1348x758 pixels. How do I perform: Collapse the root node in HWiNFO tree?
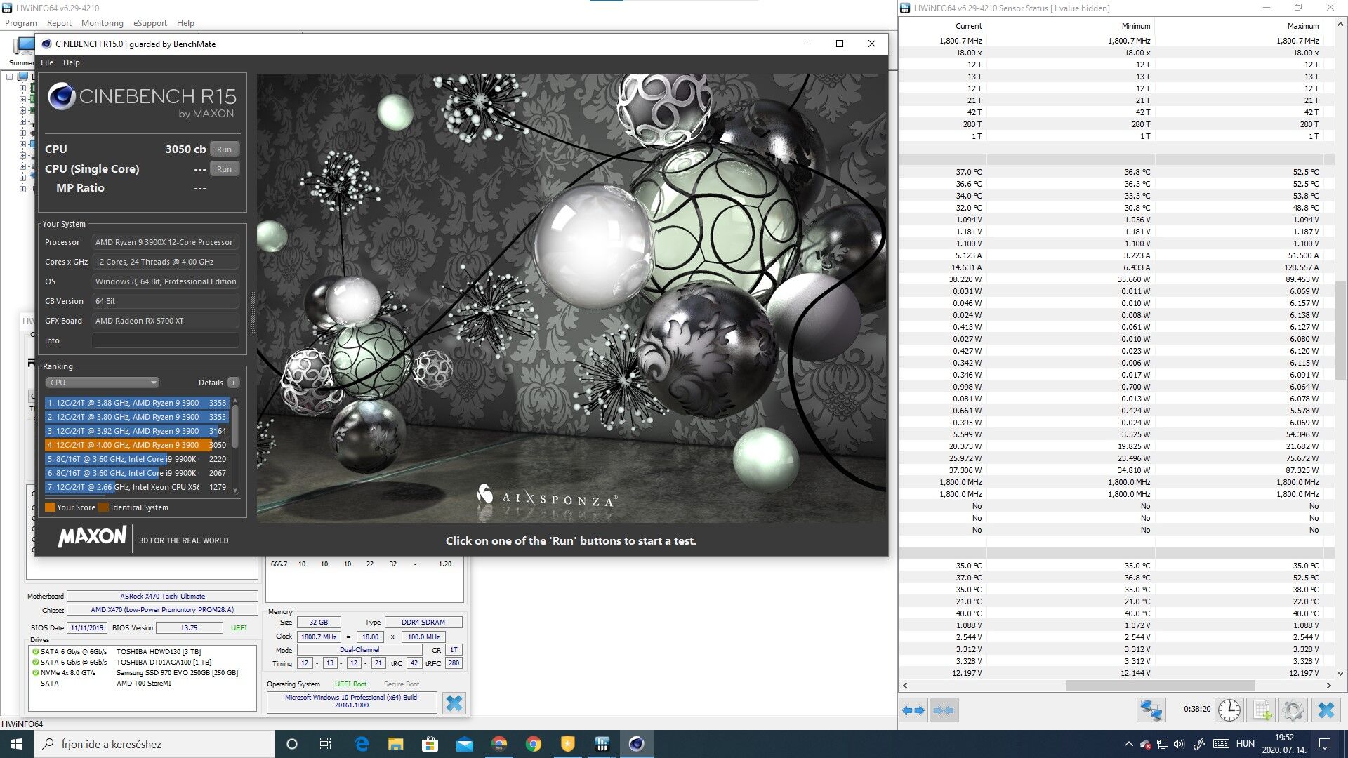(x=10, y=77)
